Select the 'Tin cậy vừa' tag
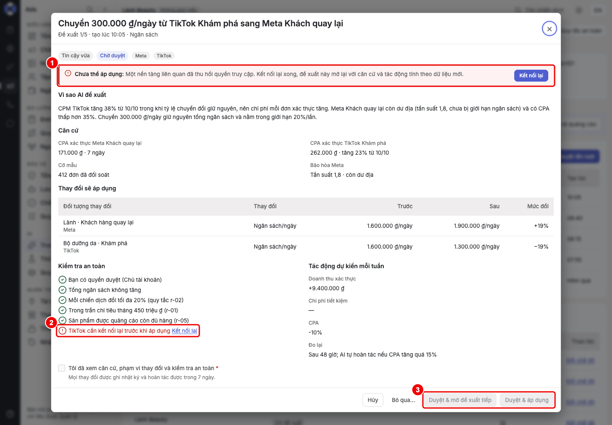Image resolution: width=612 pixels, height=425 pixels. click(76, 56)
